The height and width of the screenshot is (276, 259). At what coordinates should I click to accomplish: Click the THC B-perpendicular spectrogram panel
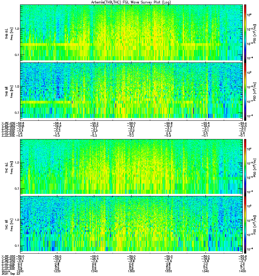[x=132, y=167]
